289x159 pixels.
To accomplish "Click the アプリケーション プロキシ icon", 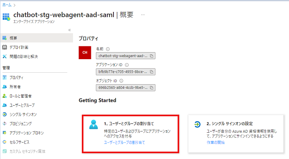I will (5, 133).
